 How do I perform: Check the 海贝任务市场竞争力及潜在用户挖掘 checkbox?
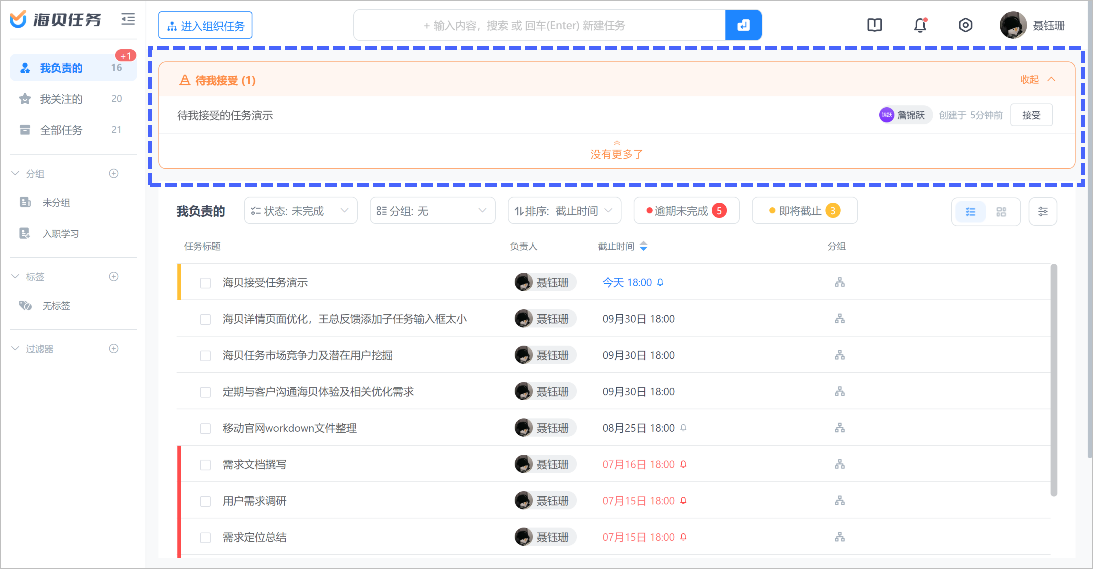[x=205, y=356]
